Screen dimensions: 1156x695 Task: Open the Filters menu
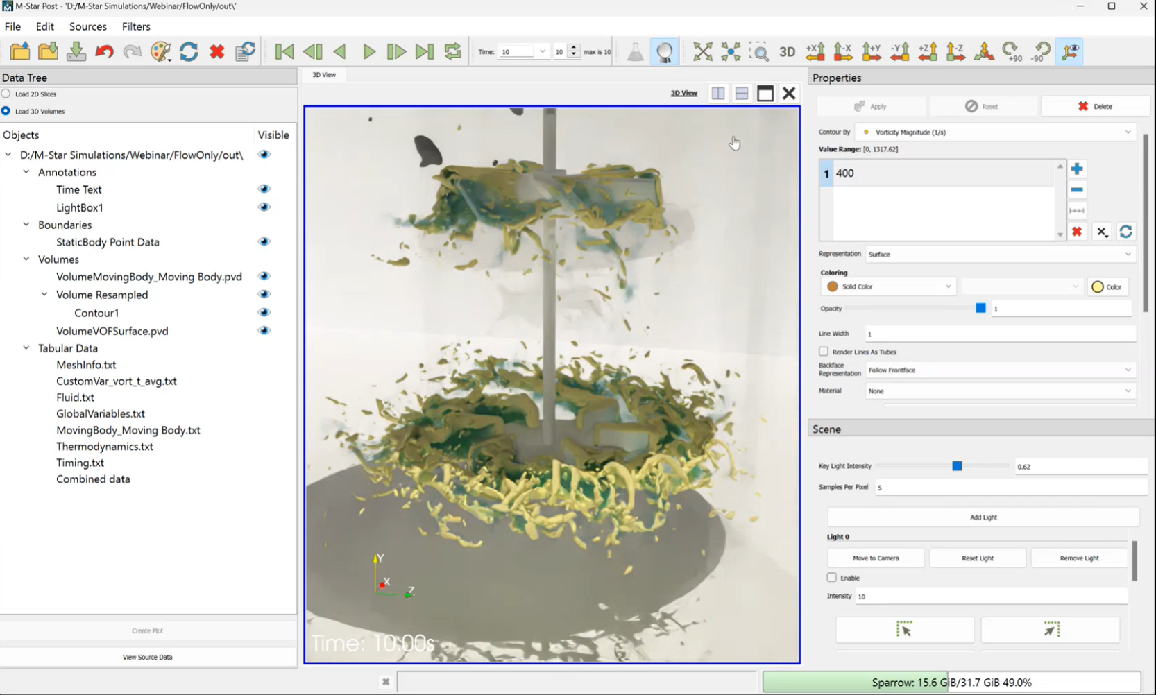click(x=136, y=26)
